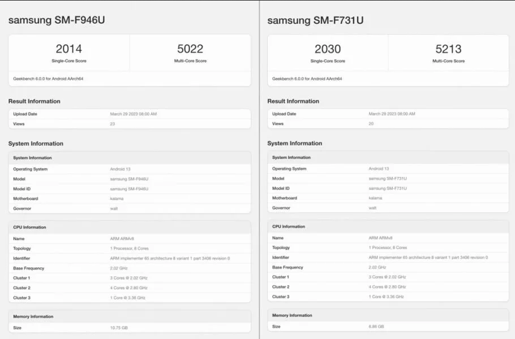Click the 6.86 GB memory size value

click(377, 327)
